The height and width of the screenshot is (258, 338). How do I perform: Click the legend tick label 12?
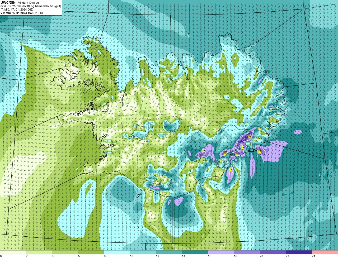click(157, 256)
